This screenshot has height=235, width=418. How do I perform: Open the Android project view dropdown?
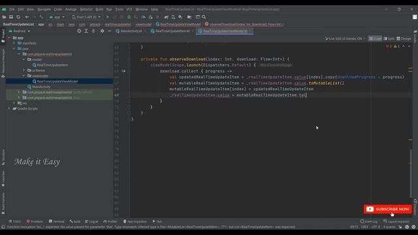tap(19, 31)
